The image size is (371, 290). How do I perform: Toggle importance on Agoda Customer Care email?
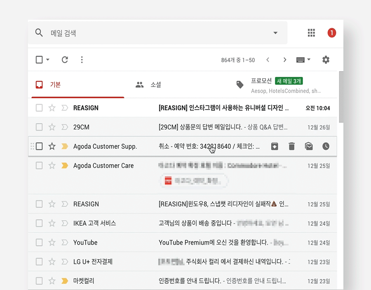(65, 166)
